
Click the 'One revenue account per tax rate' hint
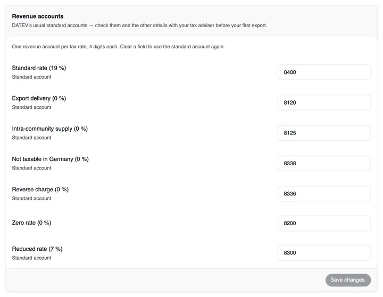pos(118,47)
